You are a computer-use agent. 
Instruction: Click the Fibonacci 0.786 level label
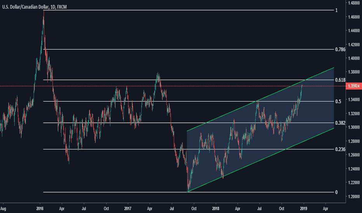coord(340,50)
